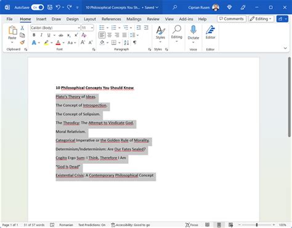Toggle the AutoSave switch off
This screenshot has width=292, height=228.
coord(38,7)
